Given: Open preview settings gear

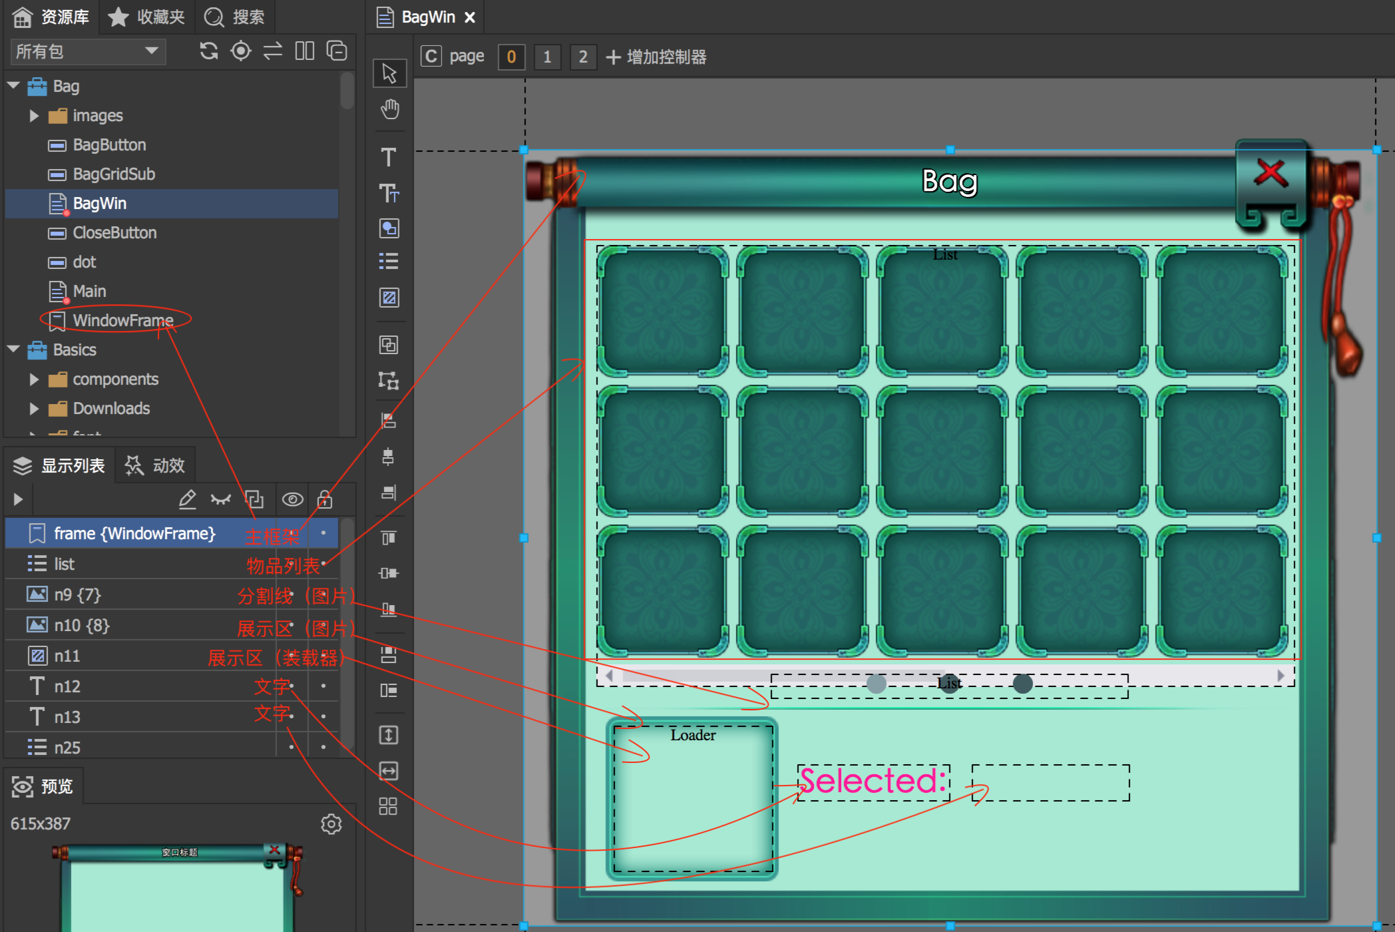Looking at the screenshot, I should click(331, 824).
